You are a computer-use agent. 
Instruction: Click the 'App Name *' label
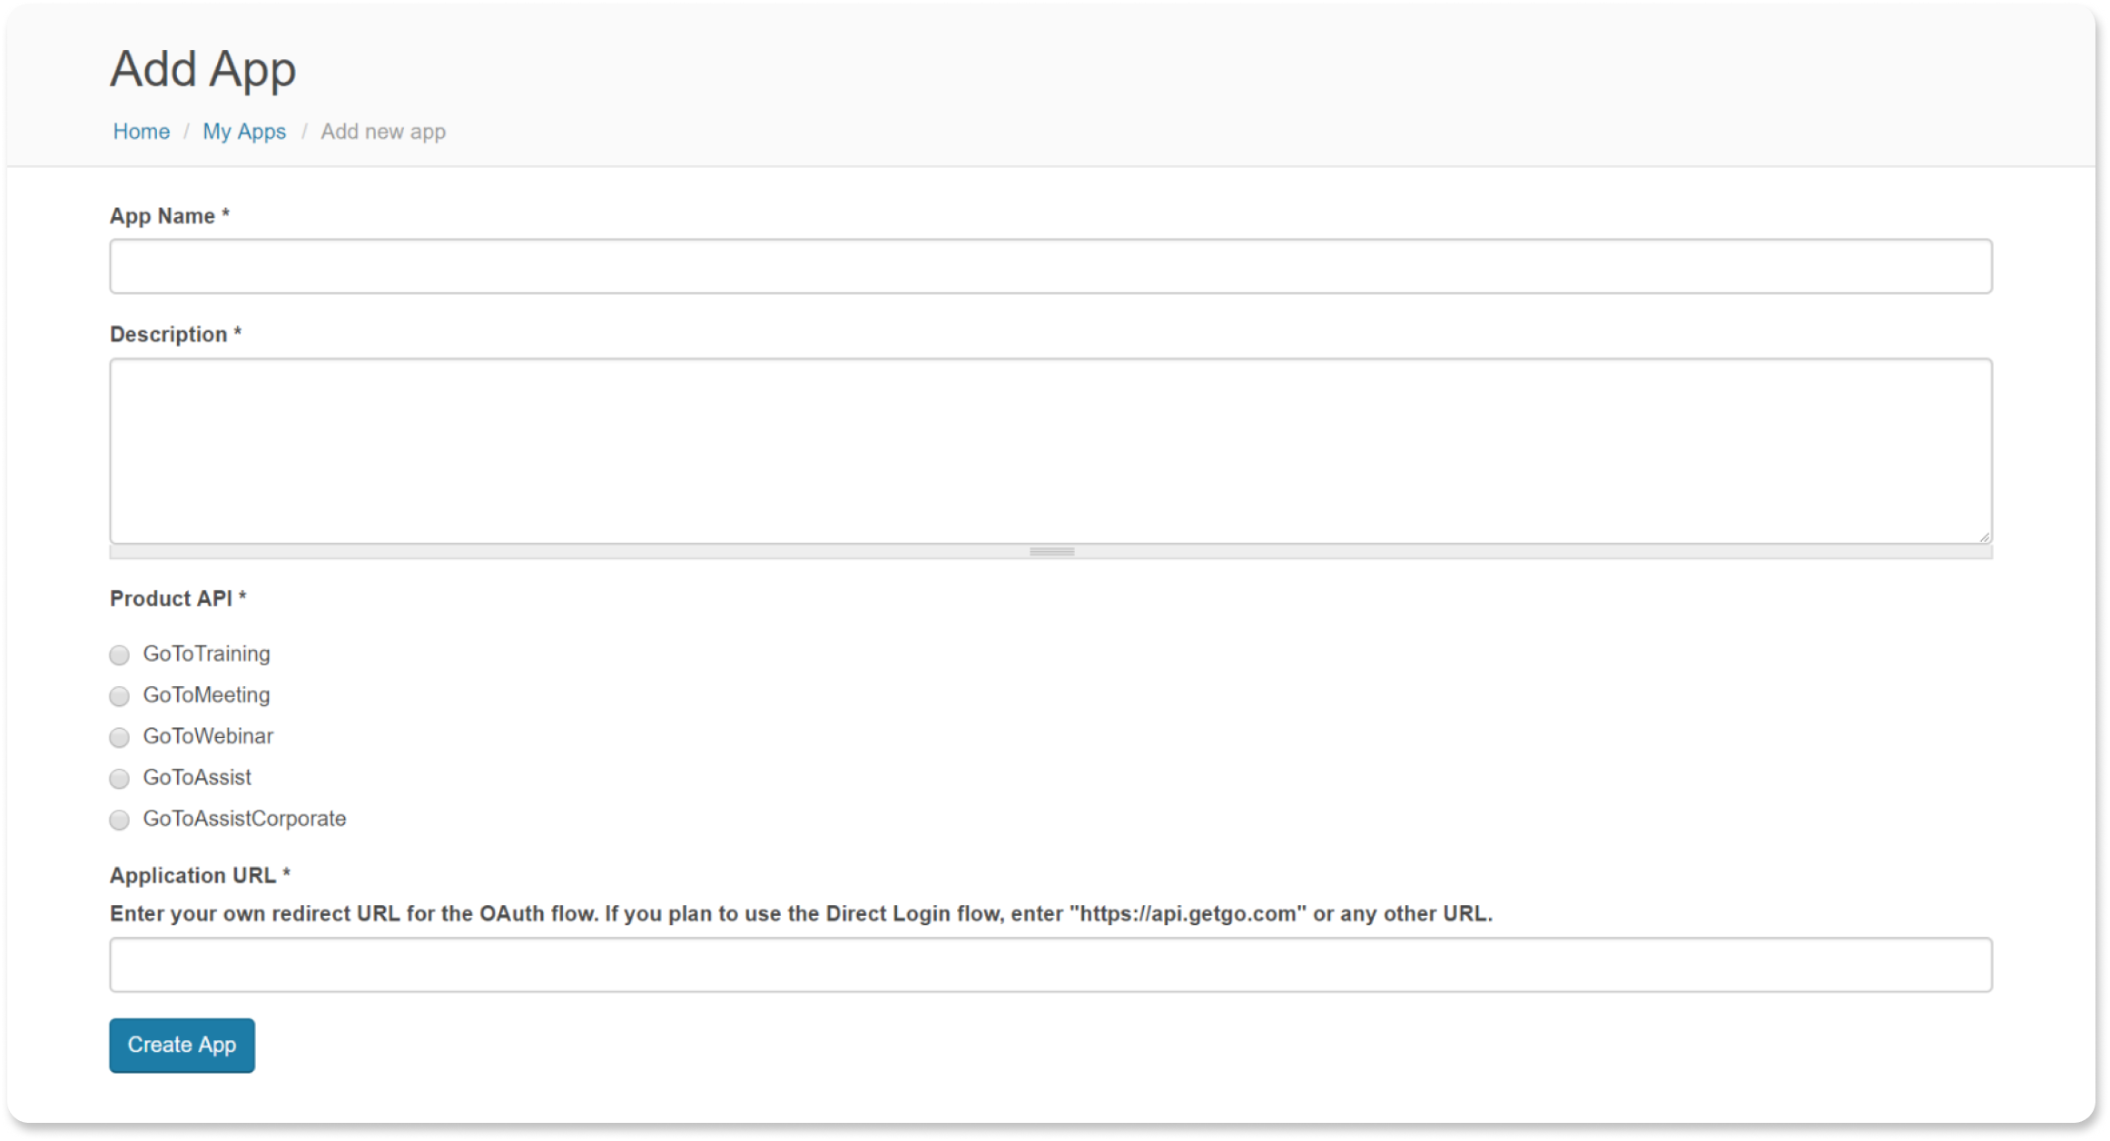coord(170,216)
